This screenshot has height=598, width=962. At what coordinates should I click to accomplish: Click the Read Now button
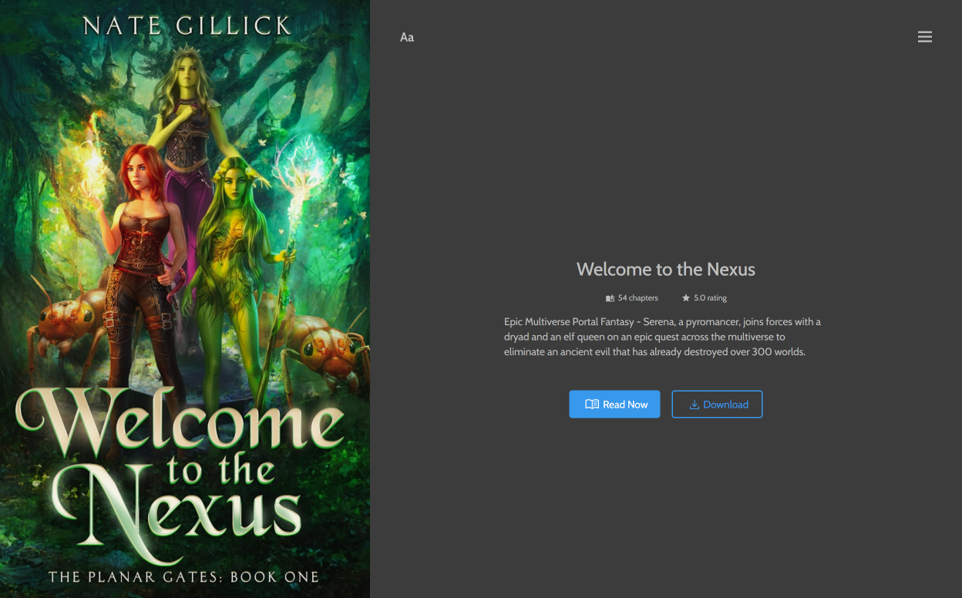[x=614, y=404]
